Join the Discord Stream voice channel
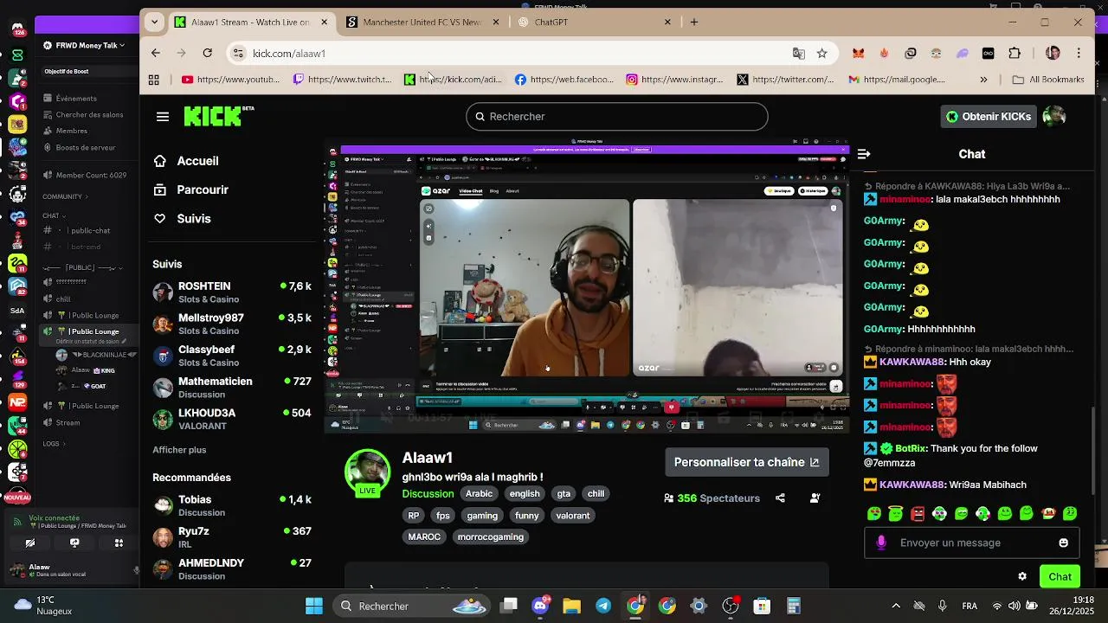Image resolution: width=1108 pixels, height=623 pixels. 68,423
